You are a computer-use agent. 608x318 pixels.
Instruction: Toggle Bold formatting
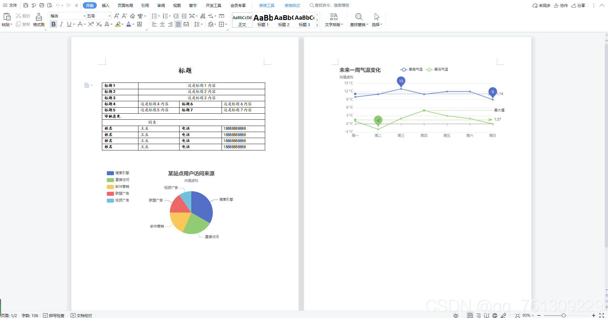point(53,24)
